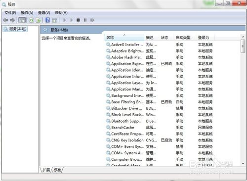Viewport: 247px width, 181px height.
Task: Select the Computer Browser service
Action: point(160,159)
